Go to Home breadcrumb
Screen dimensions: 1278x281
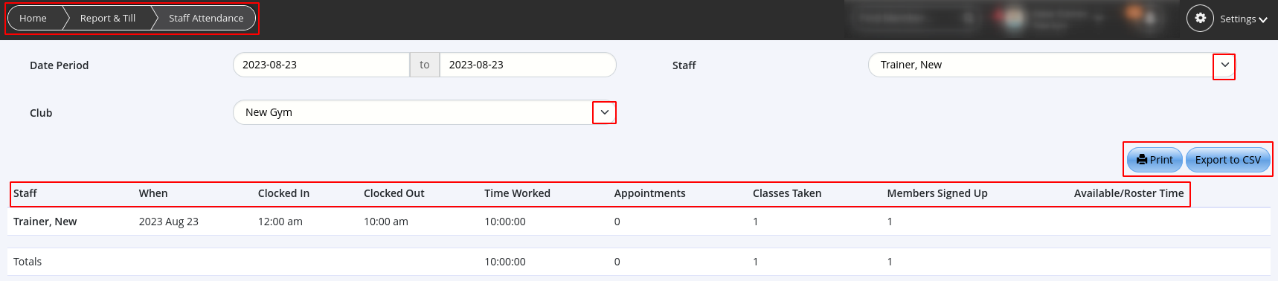coord(33,18)
